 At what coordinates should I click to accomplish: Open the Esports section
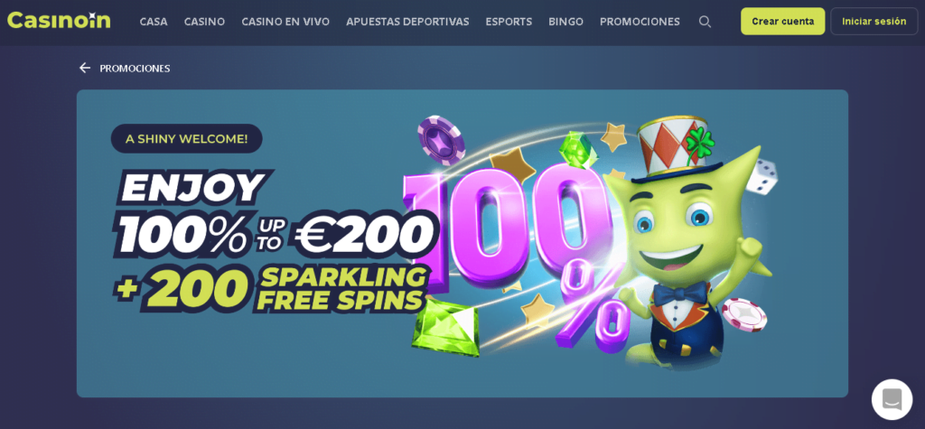tap(509, 22)
